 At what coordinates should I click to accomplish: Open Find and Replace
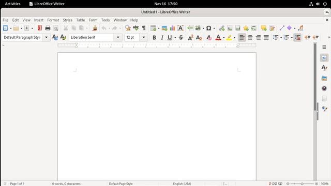click(x=128, y=28)
